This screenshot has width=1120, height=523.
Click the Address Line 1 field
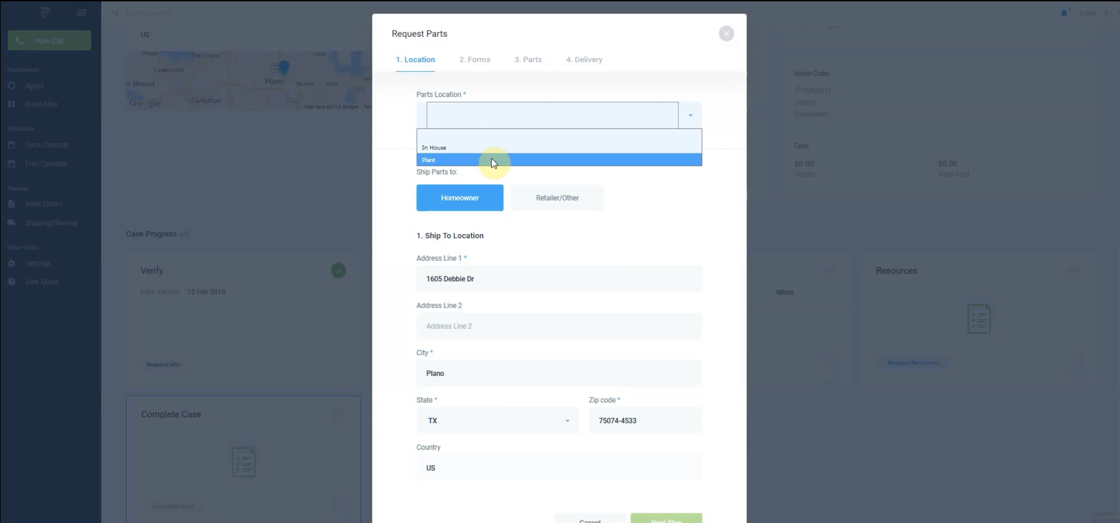[x=559, y=278]
